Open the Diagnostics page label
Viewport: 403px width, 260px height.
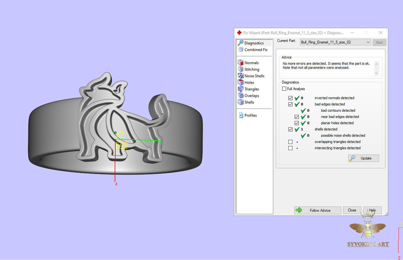point(254,43)
